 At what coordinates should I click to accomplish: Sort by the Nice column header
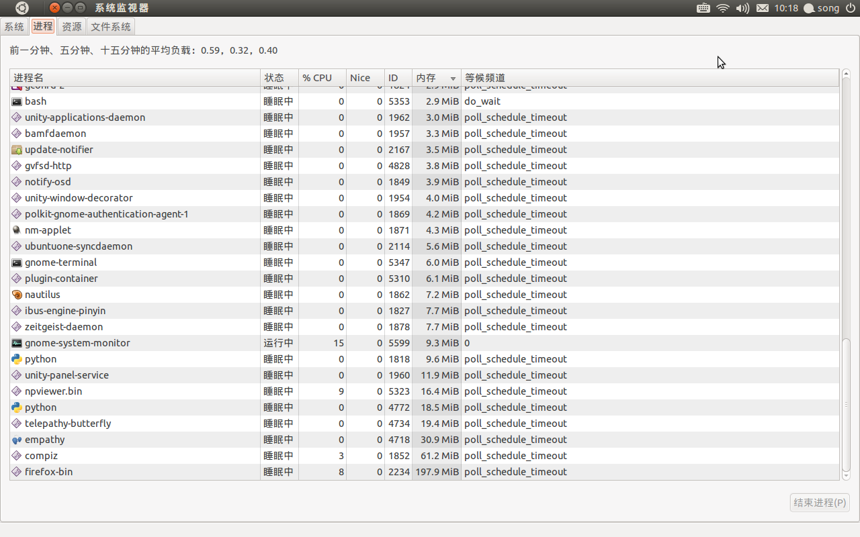[x=365, y=78]
